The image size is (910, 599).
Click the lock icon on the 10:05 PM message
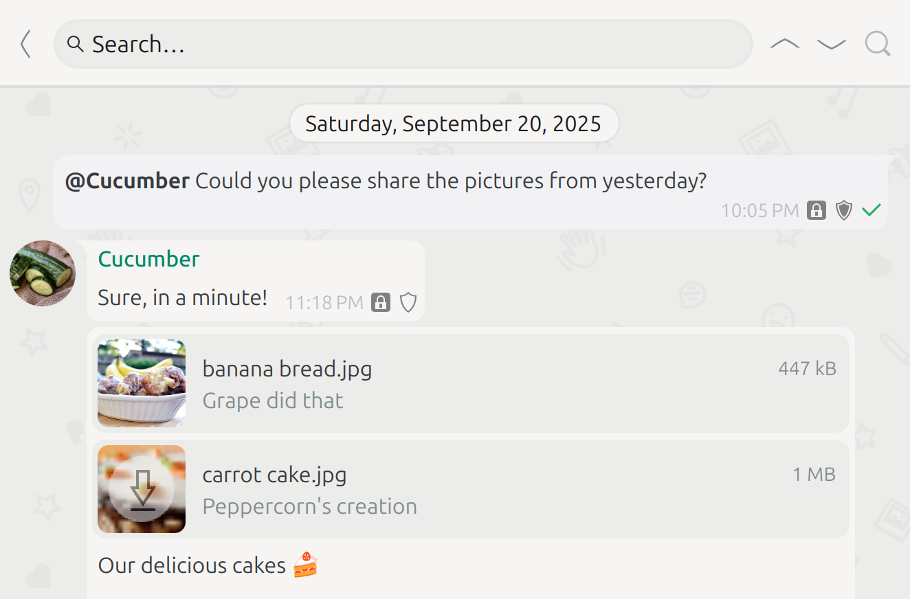pos(817,210)
